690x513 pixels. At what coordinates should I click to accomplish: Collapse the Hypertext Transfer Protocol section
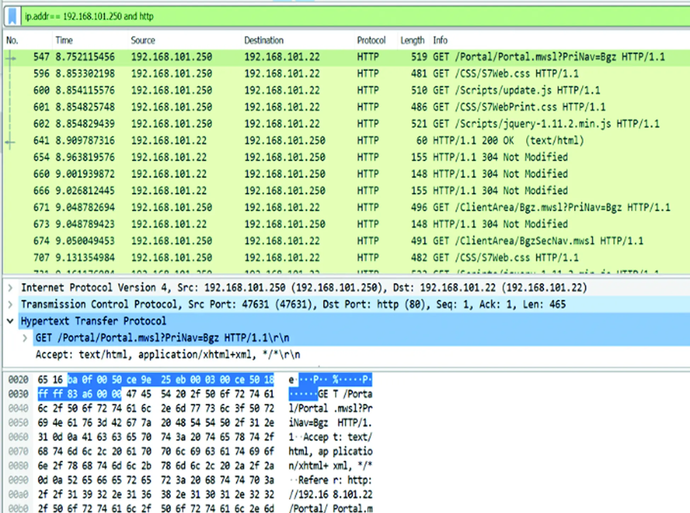tap(10, 321)
